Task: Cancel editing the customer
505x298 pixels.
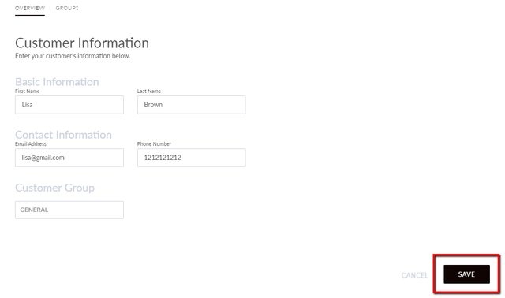Action: tap(414, 275)
